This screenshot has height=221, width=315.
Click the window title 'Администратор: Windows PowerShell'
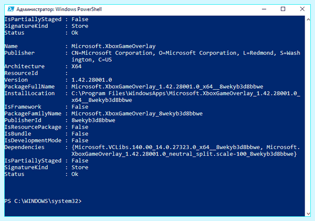tap(59, 9)
